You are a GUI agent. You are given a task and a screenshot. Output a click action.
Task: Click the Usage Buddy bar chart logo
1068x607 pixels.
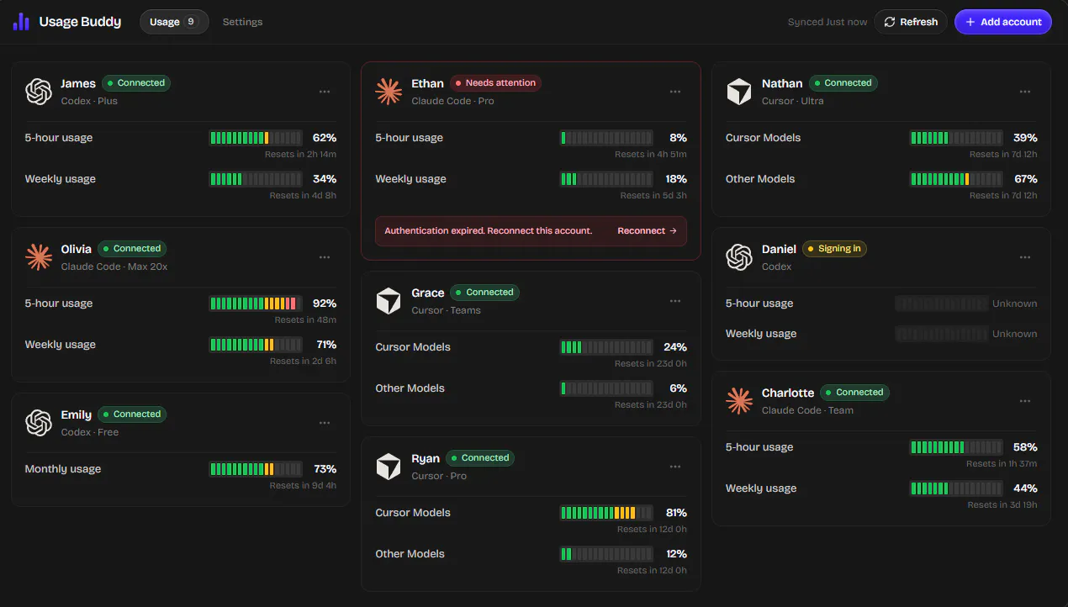(x=21, y=22)
